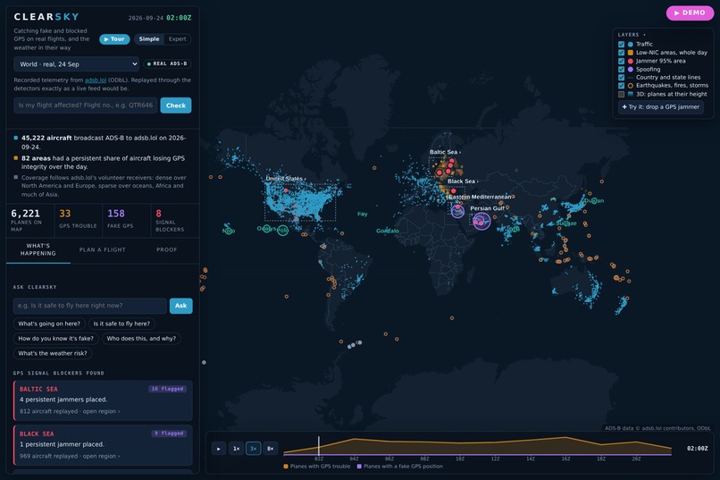Screen dimensions: 720x480
Task: Select the Proof tab
Action: pos(166,250)
